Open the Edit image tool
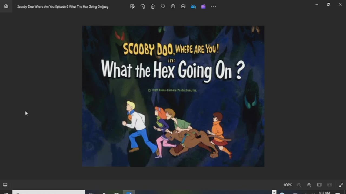 click(x=132, y=6)
